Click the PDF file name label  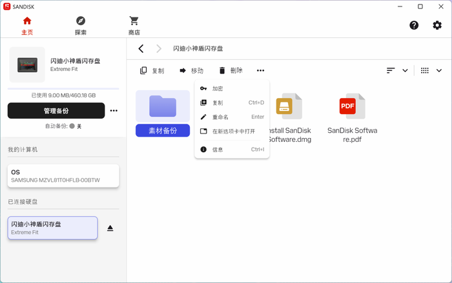(352, 135)
